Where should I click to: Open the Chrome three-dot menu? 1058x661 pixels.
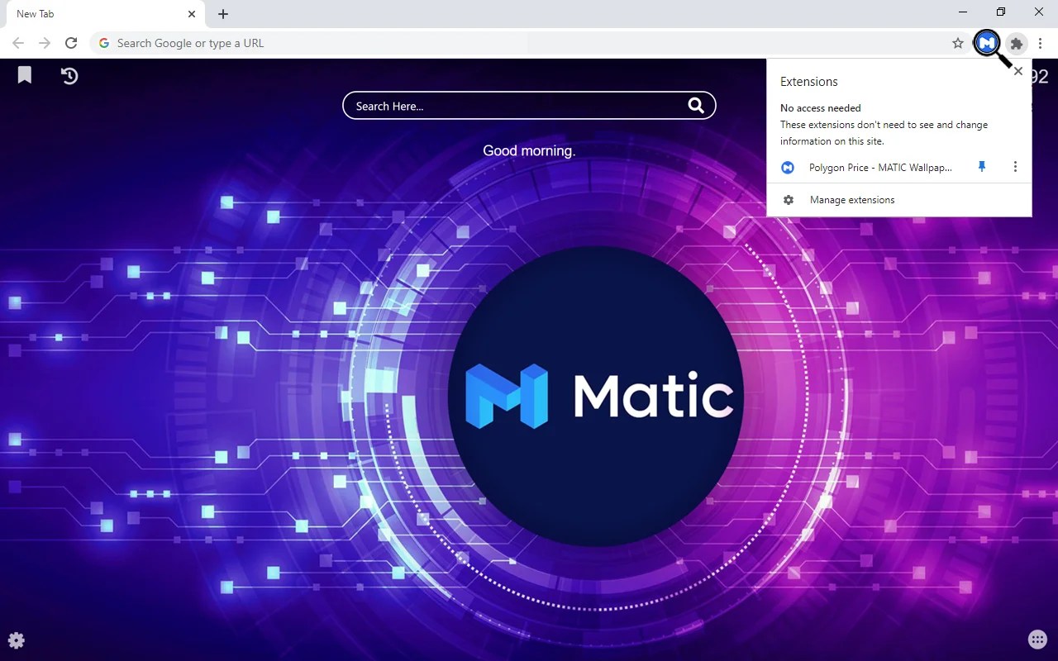click(1040, 43)
